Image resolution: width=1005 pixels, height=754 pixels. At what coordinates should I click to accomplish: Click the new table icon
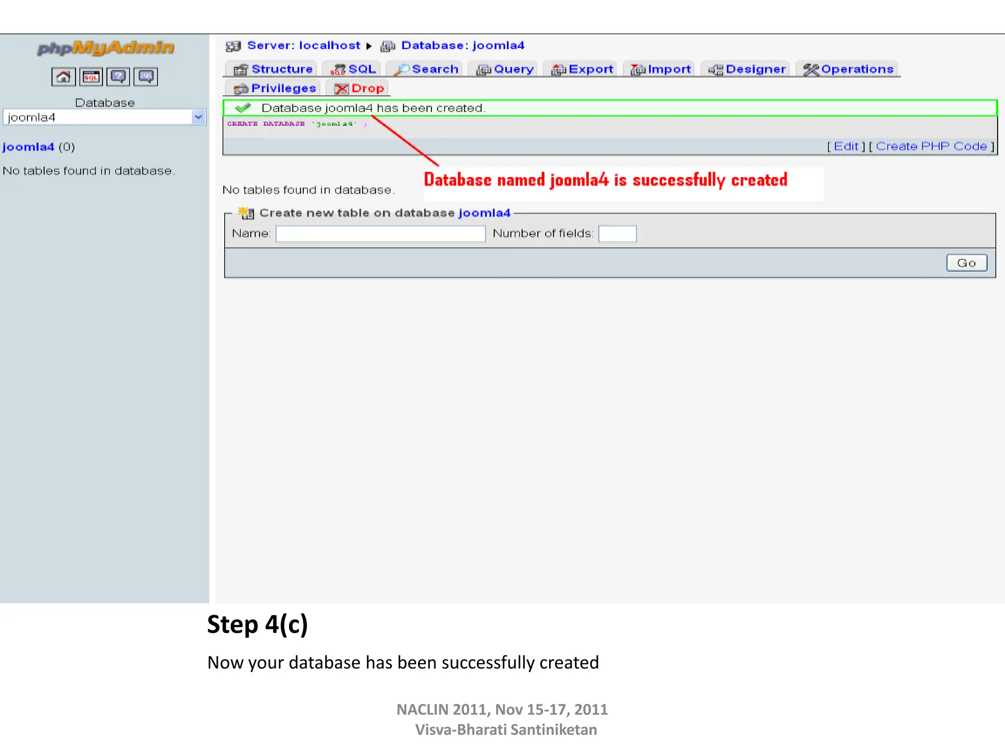(246, 213)
